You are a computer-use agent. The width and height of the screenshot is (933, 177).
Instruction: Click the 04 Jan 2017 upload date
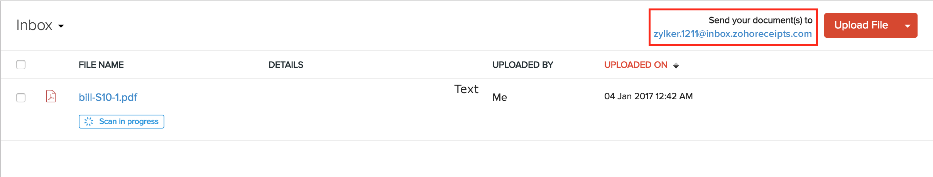648,96
